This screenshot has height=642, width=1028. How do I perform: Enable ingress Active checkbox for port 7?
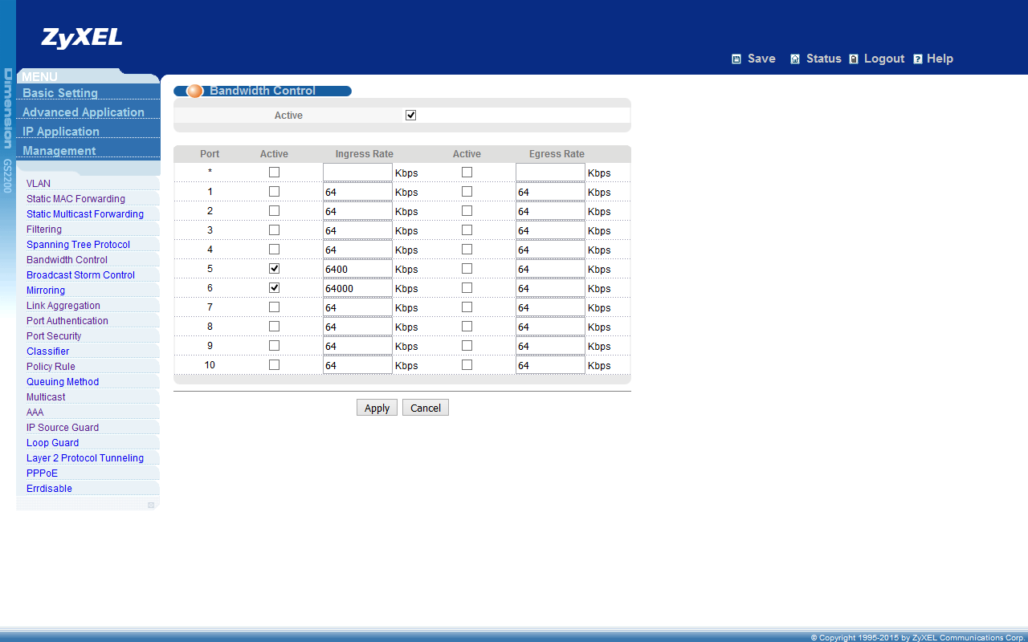[274, 307]
